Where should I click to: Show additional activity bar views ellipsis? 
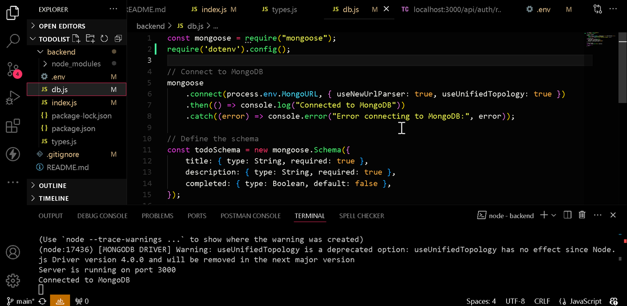point(13,182)
